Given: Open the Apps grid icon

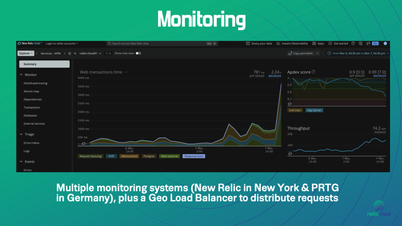Looking at the screenshot, I should (314, 43).
